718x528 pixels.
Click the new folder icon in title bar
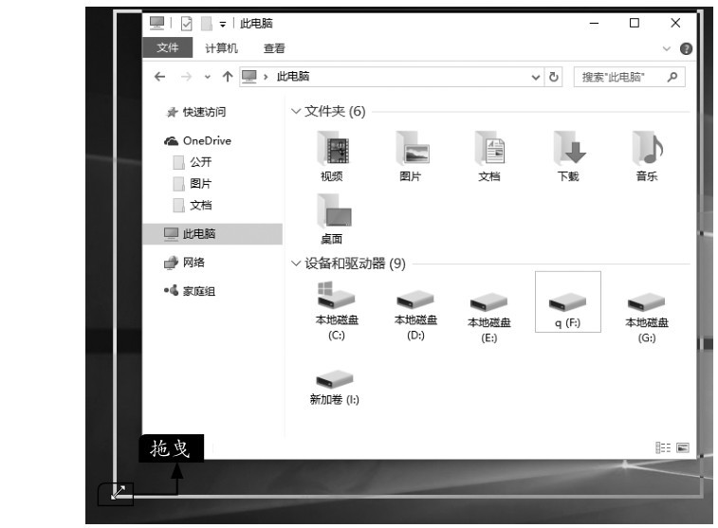[x=207, y=24]
